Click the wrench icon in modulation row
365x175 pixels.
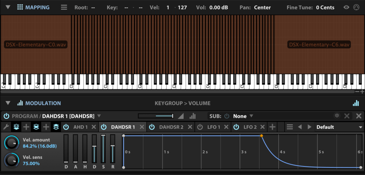(6, 127)
